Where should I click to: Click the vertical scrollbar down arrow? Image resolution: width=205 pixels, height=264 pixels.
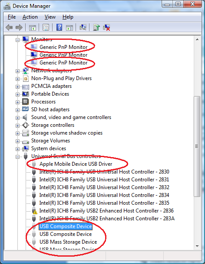click(197, 246)
